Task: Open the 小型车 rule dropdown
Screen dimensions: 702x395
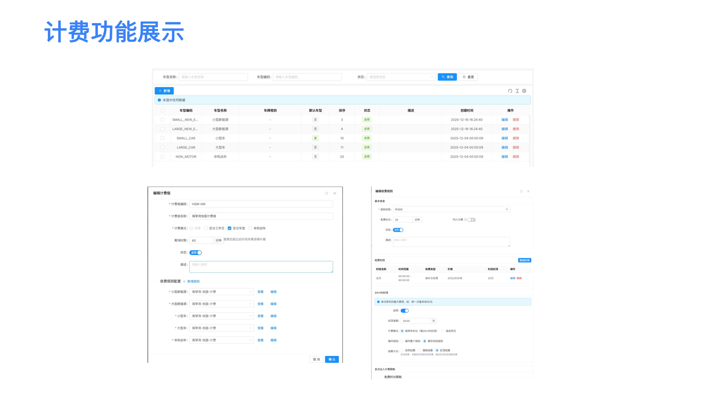Action: coord(222,316)
